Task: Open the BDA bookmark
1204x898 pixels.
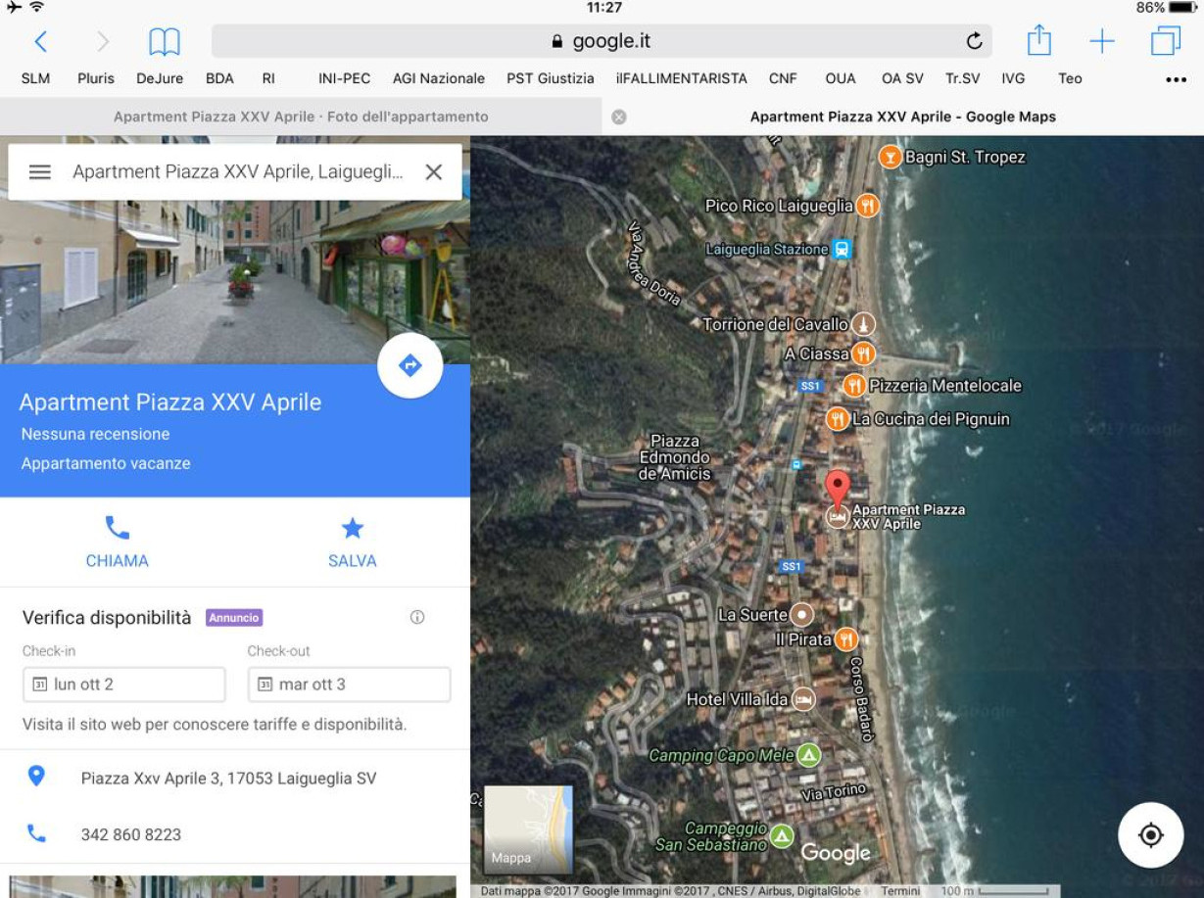Action: 219,78
